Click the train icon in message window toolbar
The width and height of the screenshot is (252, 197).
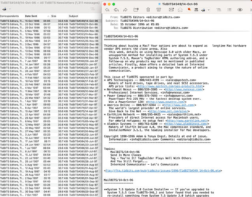tap(203, 10)
